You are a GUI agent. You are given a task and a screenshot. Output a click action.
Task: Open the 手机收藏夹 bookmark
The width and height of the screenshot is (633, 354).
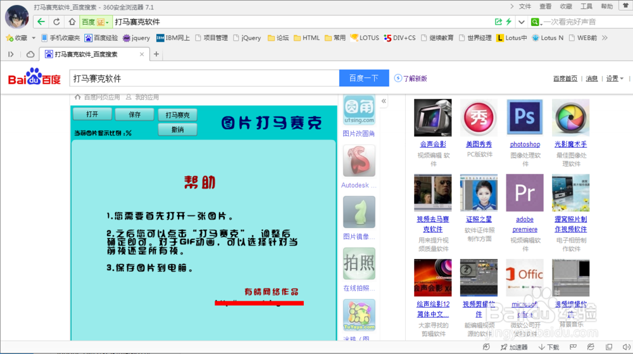(61, 38)
